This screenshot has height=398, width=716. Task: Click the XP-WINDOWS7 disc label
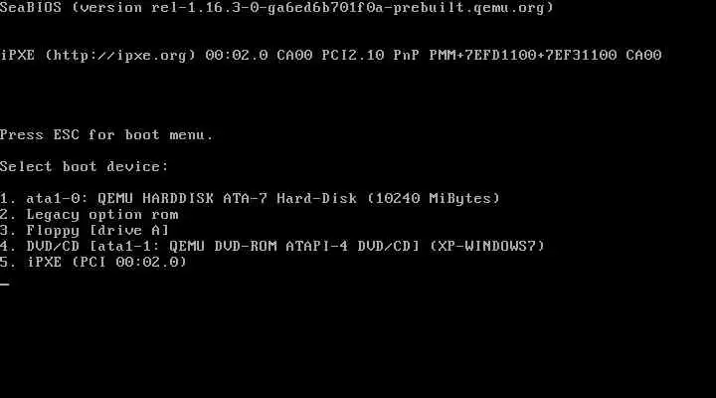[x=487, y=246]
